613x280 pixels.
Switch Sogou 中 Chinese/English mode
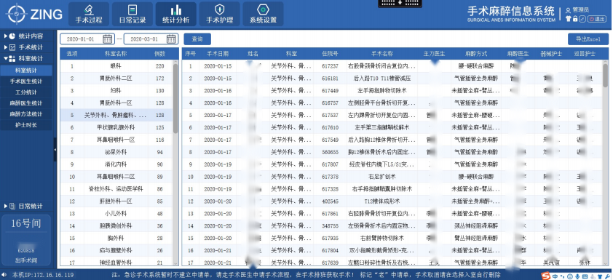click(555, 276)
